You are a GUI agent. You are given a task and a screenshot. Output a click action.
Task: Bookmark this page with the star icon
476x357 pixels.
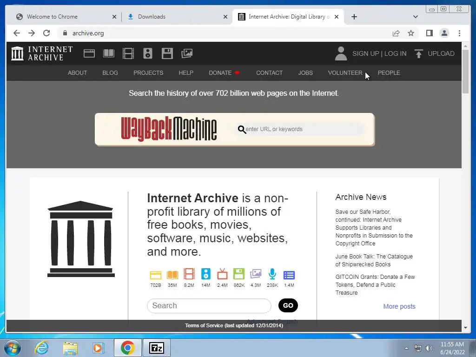pos(411,33)
